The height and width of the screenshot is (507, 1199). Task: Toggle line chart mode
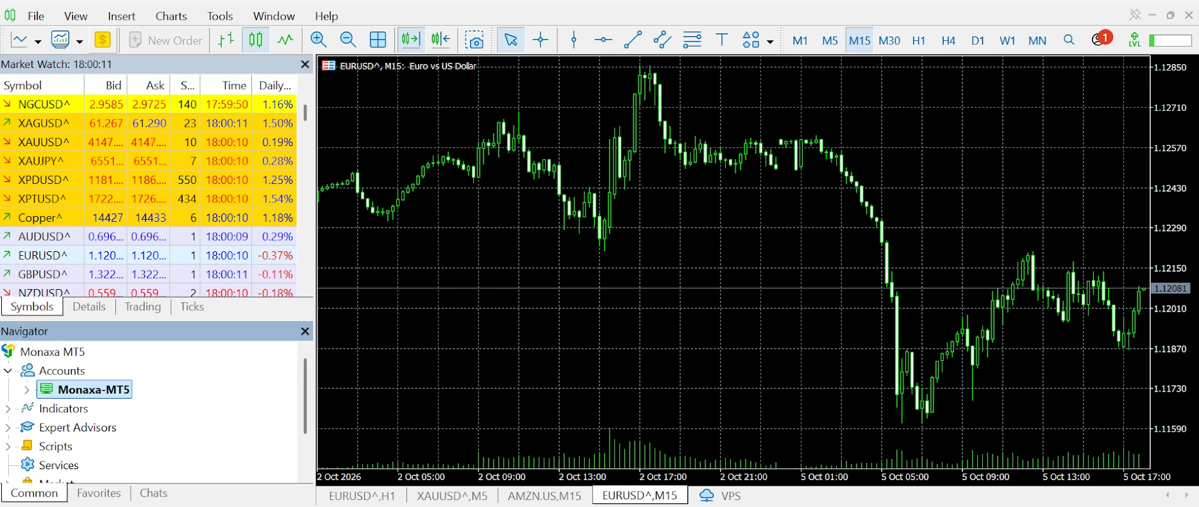click(285, 40)
